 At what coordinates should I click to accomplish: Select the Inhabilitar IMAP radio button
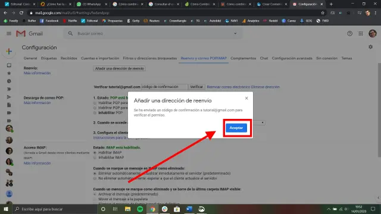point(95,158)
